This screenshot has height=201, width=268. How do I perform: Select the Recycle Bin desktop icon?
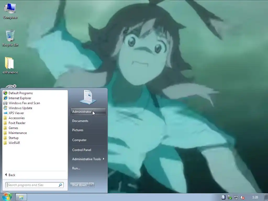10,38
